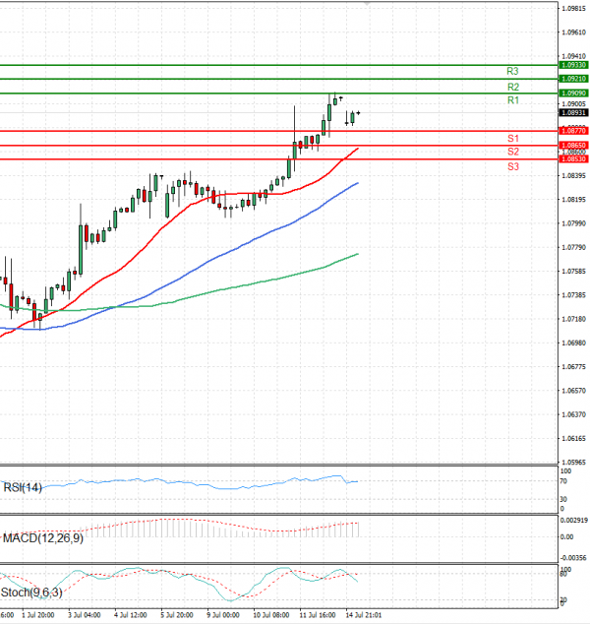Screen dimensions: 590x624
Task: Click the R2 resistance label
Action: click(x=513, y=87)
